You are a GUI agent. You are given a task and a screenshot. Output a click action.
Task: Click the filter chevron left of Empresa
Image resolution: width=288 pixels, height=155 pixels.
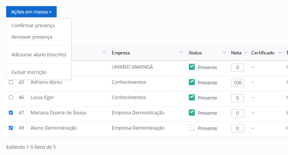point(104,53)
